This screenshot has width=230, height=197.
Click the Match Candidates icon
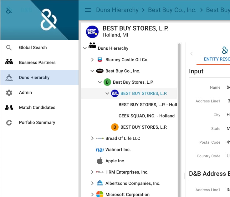(9, 108)
